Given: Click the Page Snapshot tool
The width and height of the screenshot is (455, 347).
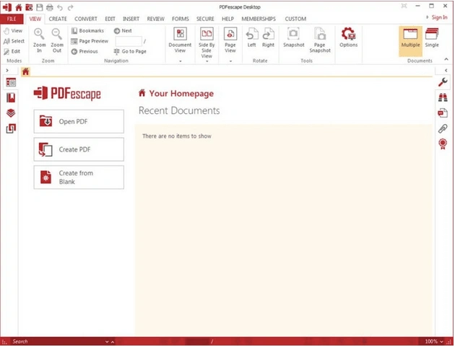Looking at the screenshot, I should 320,40.
